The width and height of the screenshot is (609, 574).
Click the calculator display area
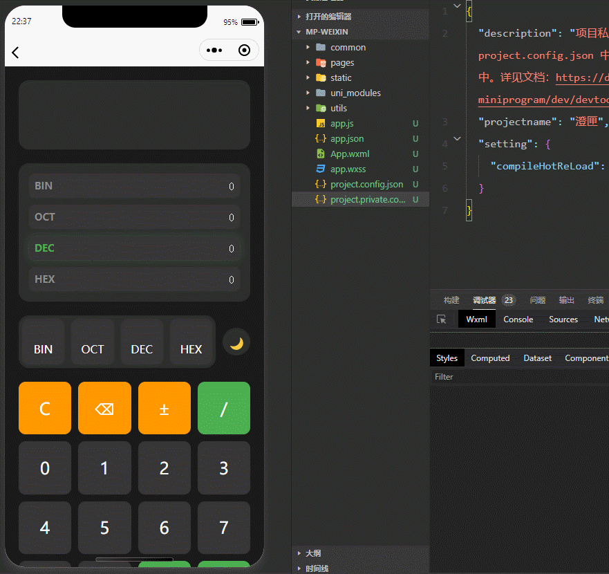pos(134,115)
